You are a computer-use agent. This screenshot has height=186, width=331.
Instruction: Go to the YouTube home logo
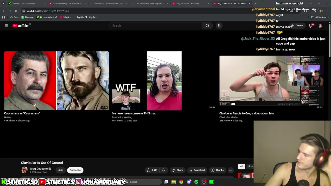coord(21,26)
